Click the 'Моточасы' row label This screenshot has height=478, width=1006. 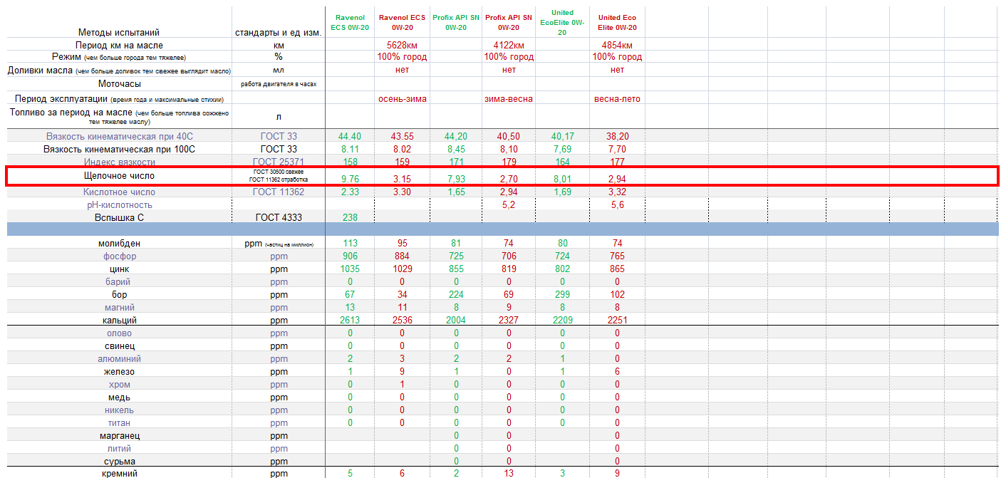[119, 83]
